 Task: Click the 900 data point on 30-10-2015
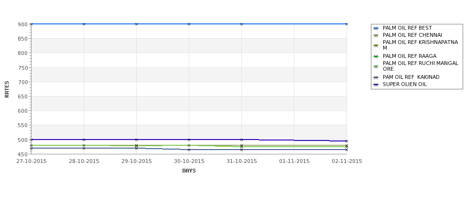point(189,24)
